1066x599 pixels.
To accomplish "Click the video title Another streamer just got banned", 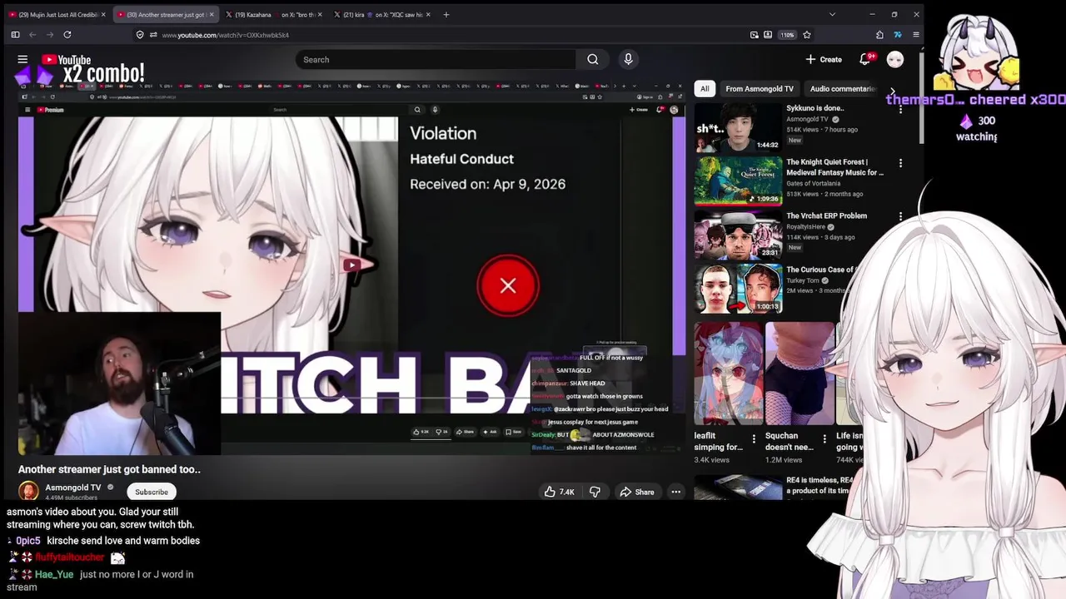I will 109,469.
